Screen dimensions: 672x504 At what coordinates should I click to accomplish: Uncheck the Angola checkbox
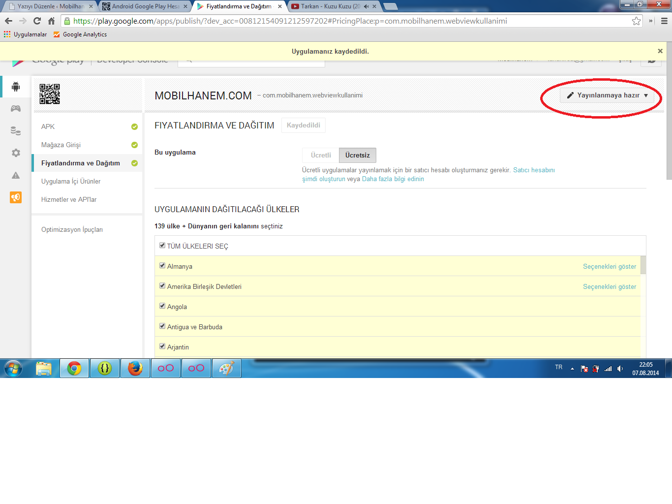click(162, 306)
